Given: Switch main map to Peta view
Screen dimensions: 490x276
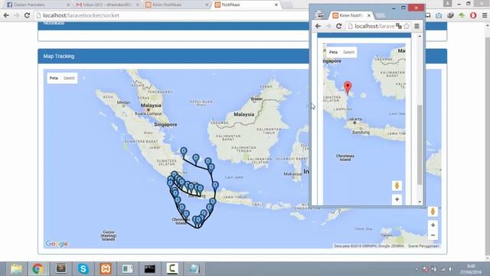Looking at the screenshot, I should click(54, 78).
